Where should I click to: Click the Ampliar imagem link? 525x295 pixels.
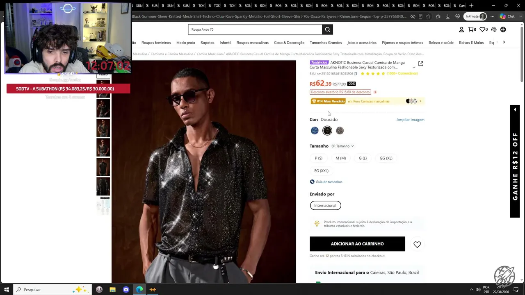coord(410,120)
